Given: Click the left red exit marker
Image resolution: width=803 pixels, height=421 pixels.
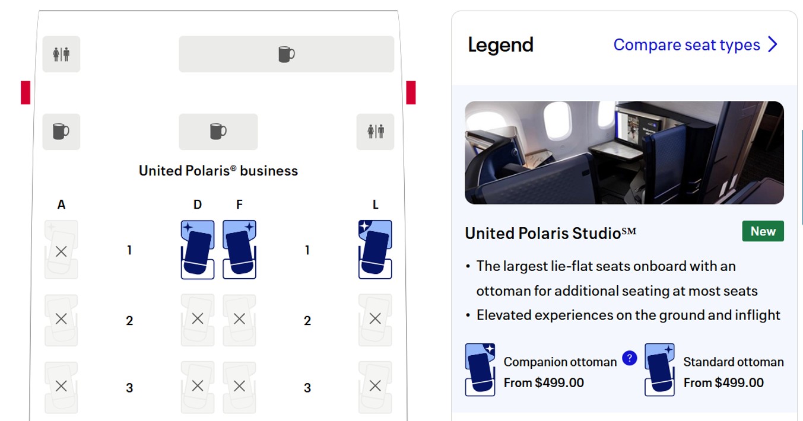Looking at the screenshot, I should [26, 93].
